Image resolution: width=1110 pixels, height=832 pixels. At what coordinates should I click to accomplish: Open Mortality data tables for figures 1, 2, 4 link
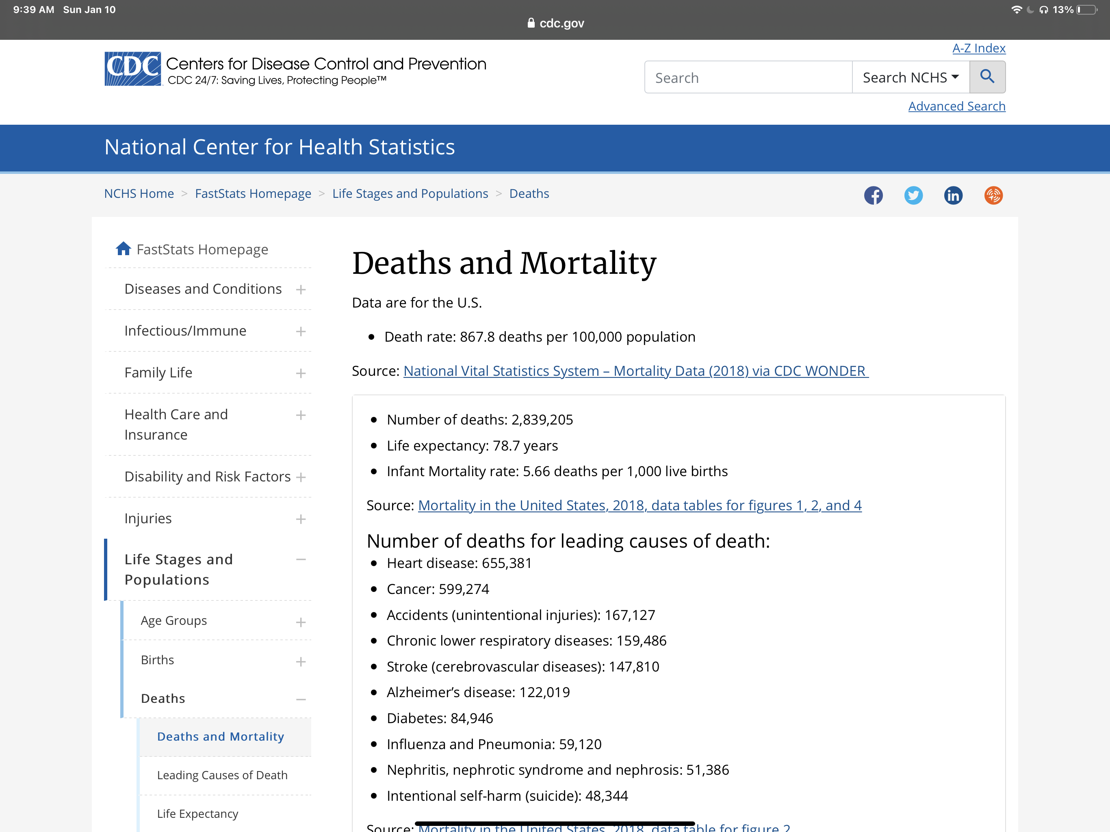point(640,505)
